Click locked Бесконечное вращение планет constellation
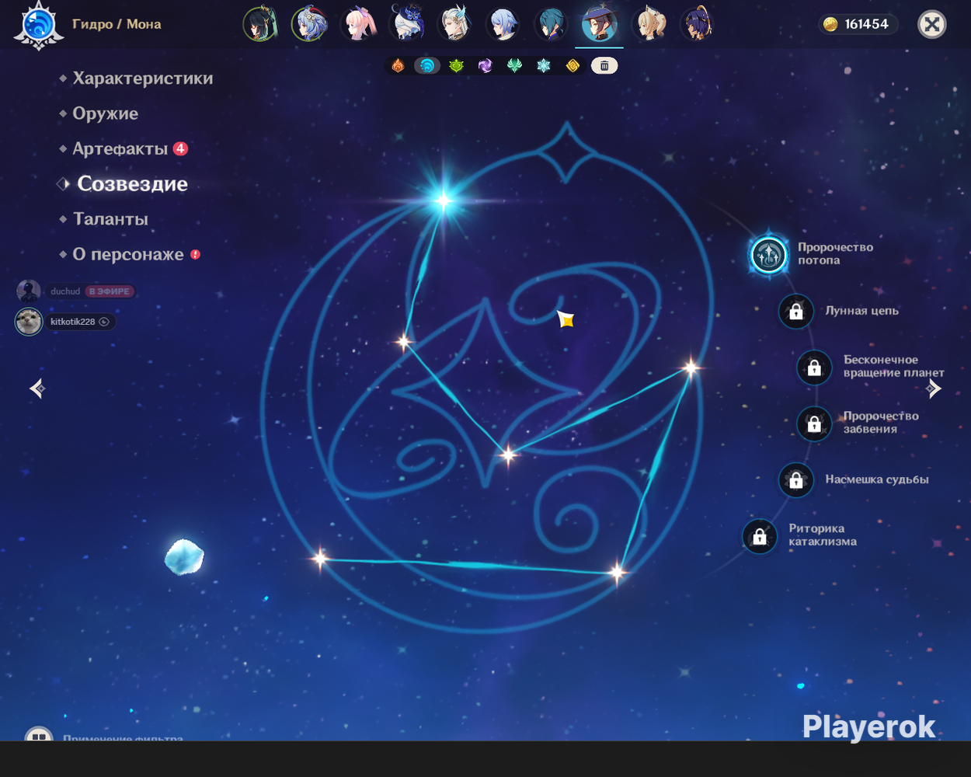Image resolution: width=971 pixels, height=777 pixels. pyautogui.click(x=814, y=368)
